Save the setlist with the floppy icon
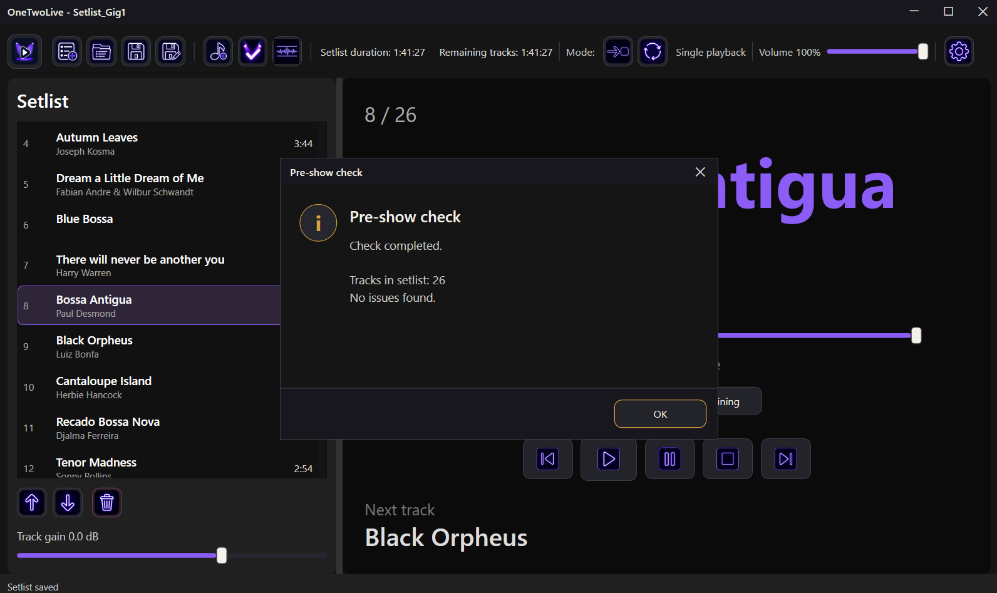Image resolution: width=997 pixels, height=593 pixels. (136, 51)
